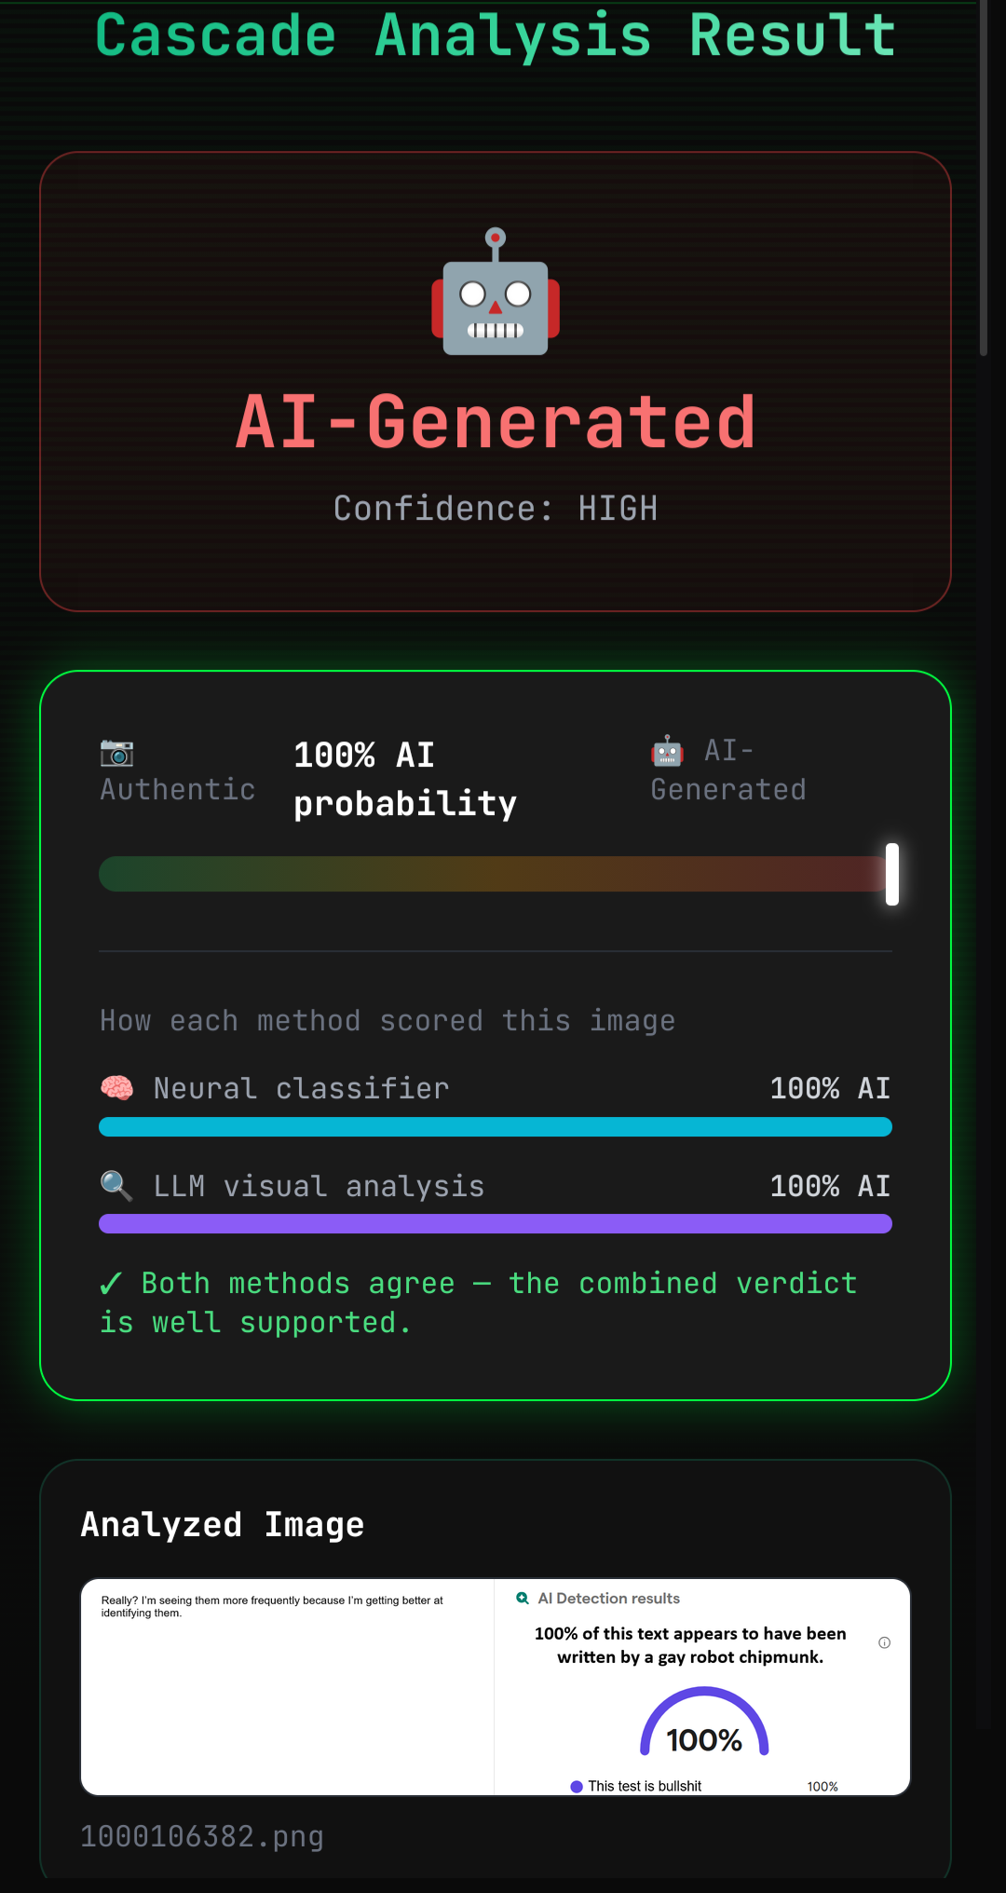
Task: Click the AI Detection results search icon
Action: point(523,1599)
